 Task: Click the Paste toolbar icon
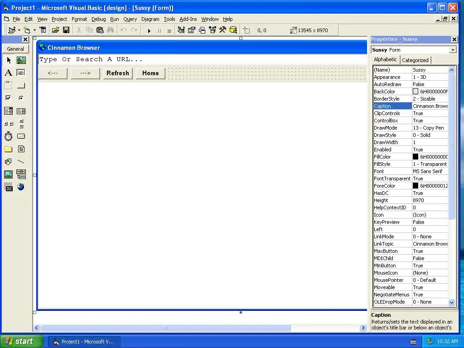click(100, 30)
